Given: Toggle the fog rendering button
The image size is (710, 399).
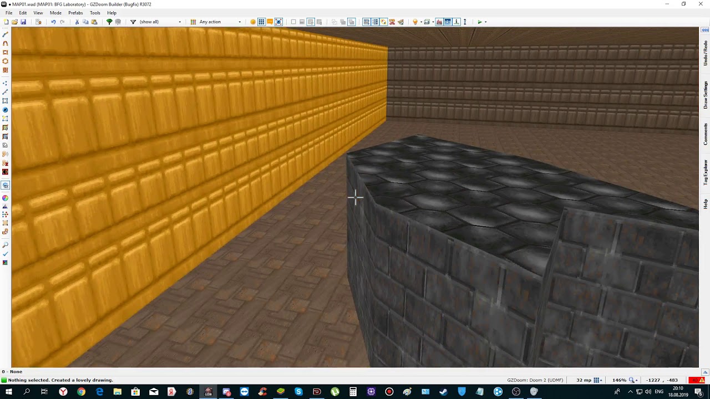Looking at the screenshot, I should tap(439, 22).
